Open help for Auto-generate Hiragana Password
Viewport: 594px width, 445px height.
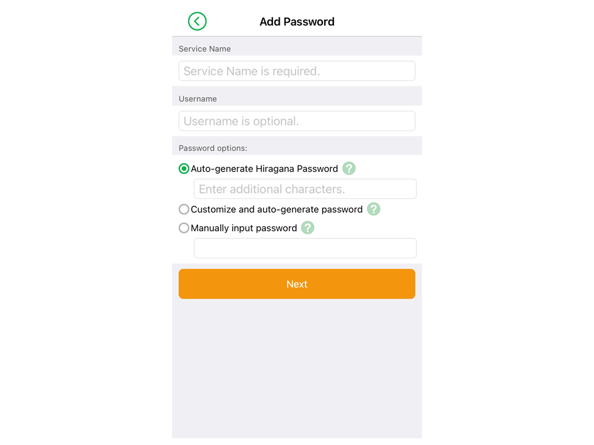tap(349, 168)
